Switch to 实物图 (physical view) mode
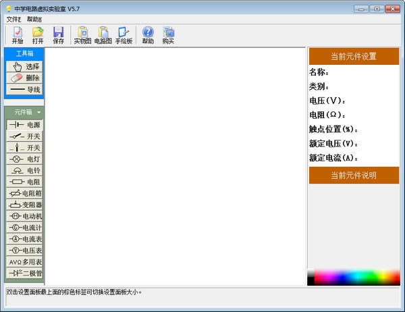405x312 pixels. click(82, 35)
